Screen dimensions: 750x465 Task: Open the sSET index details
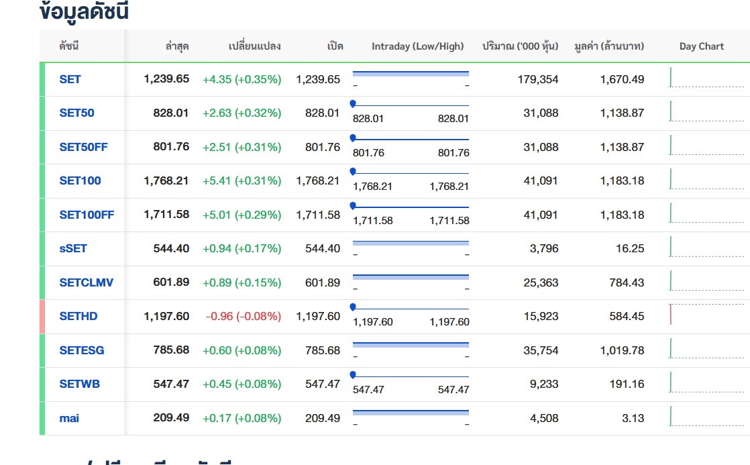(73, 248)
